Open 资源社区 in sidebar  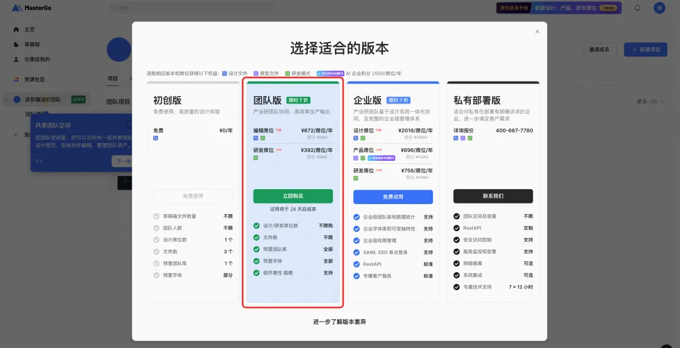click(x=34, y=79)
